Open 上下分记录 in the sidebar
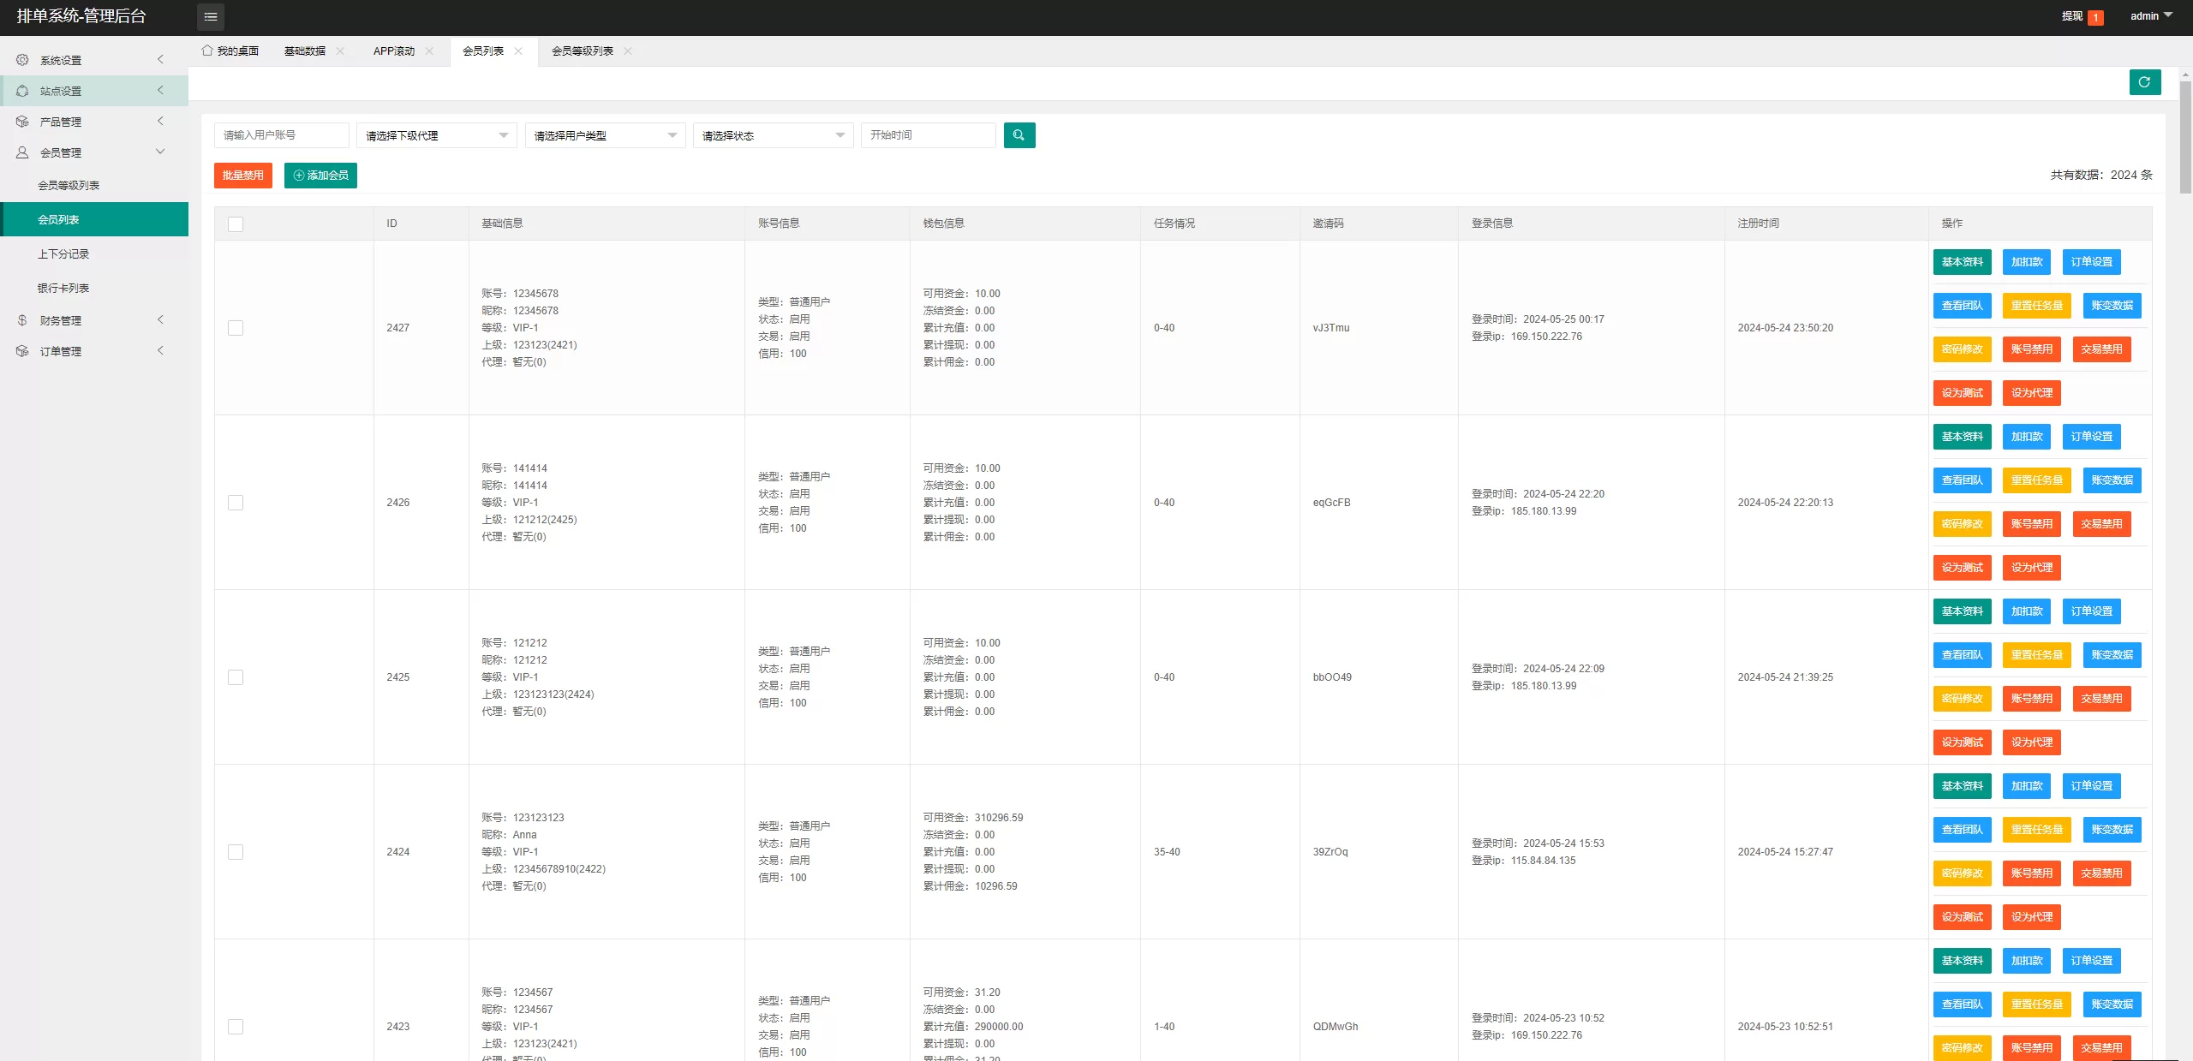Screen dimensions: 2193x1061 [63, 254]
